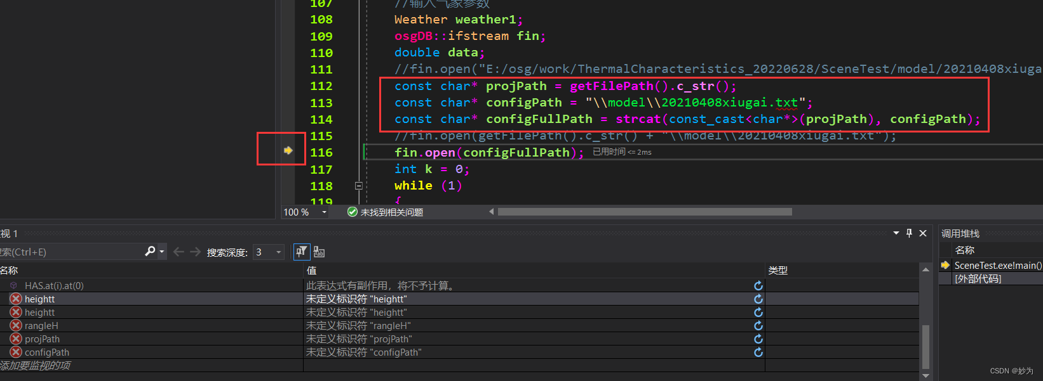Screen dimensions: 1043x381
Task: Click line number 112 in the editor gutter
Action: (321, 86)
